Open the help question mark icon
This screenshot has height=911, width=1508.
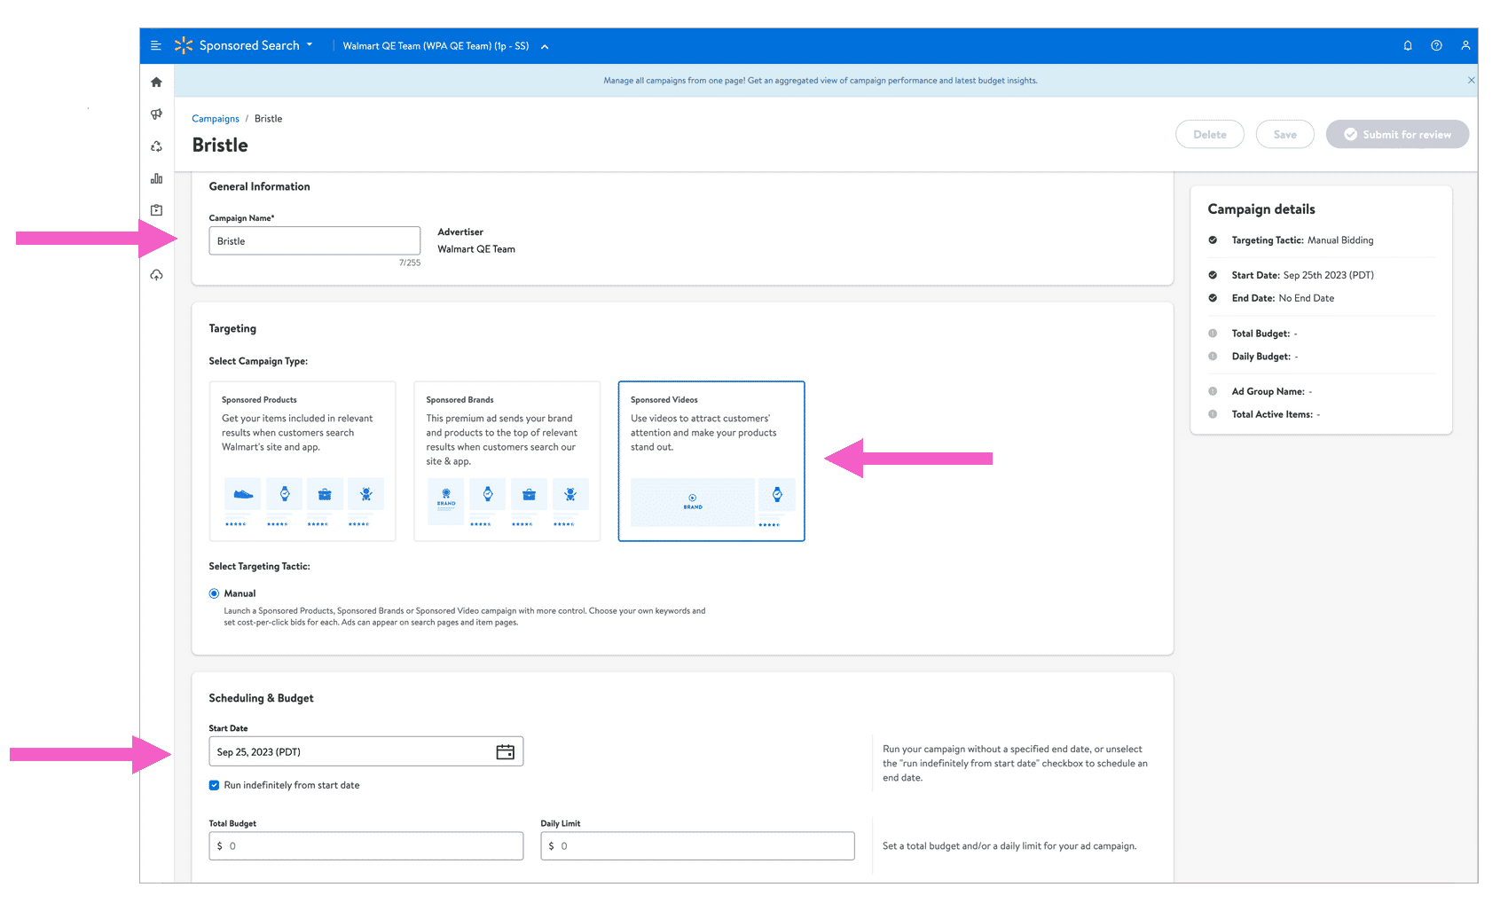[x=1436, y=46]
